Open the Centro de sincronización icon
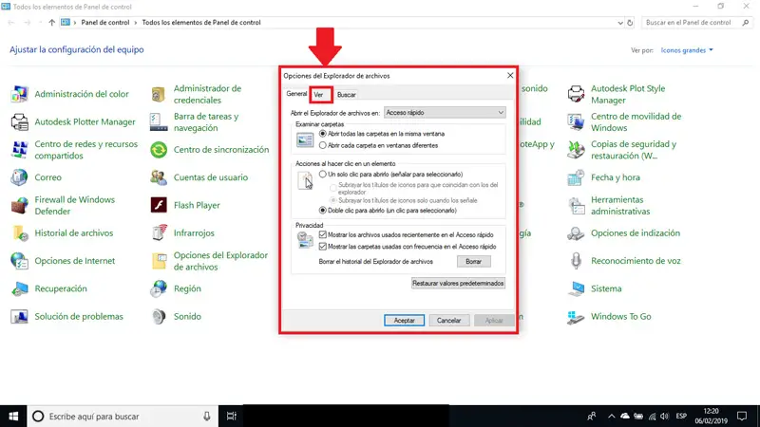Image resolution: width=760 pixels, height=427 pixels. point(159,150)
